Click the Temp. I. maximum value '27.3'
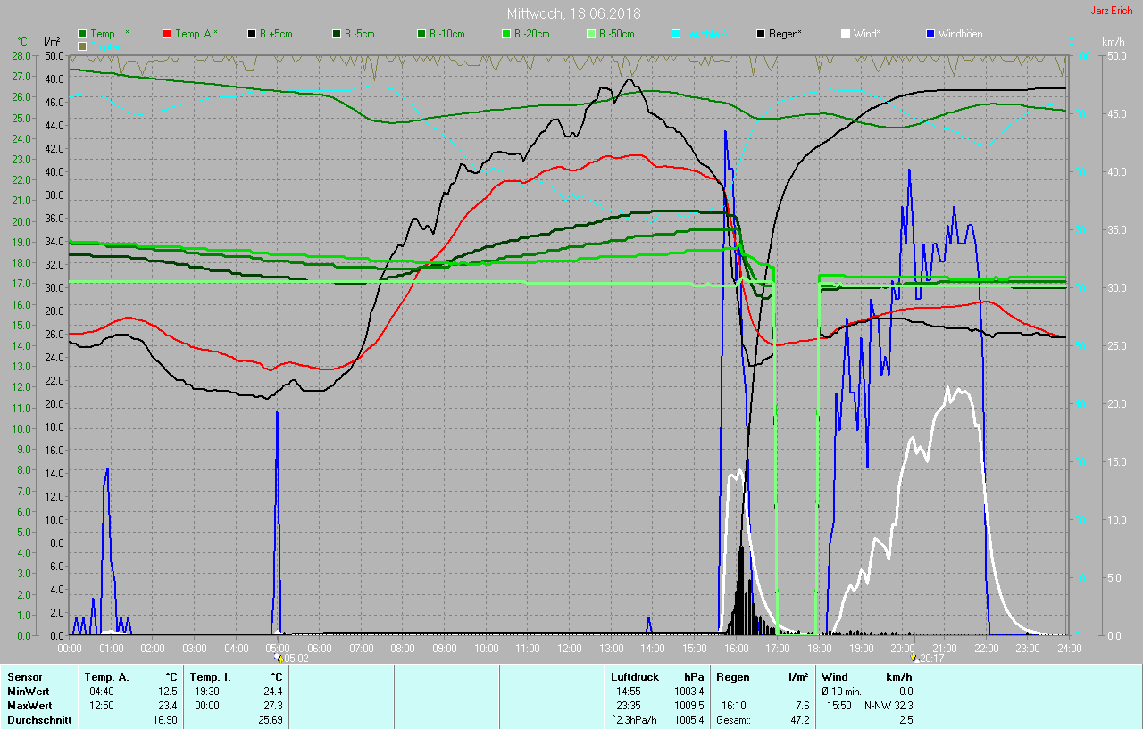Image resolution: width=1143 pixels, height=729 pixels. 272,706
